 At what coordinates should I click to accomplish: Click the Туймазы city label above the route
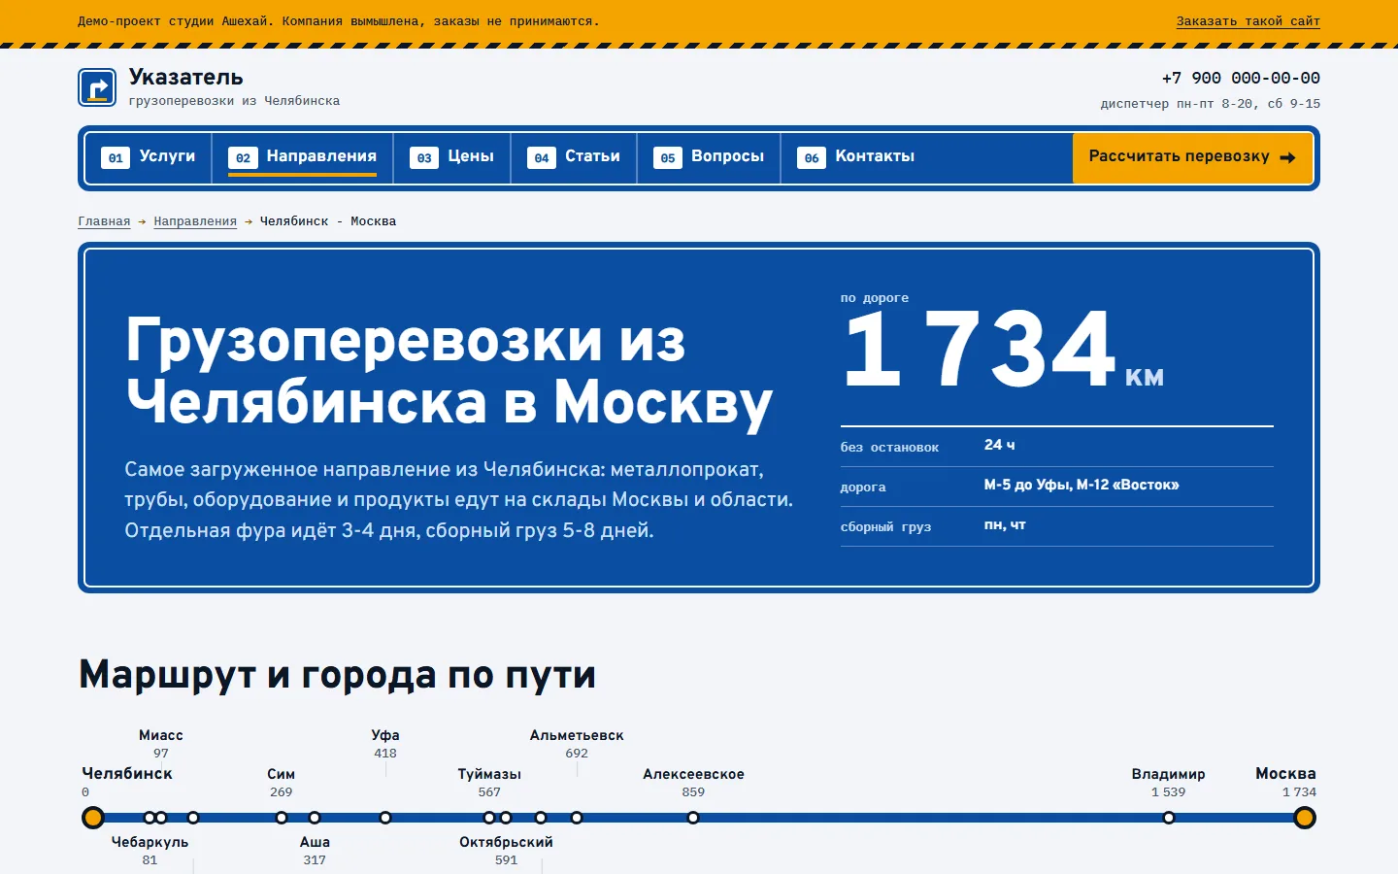click(489, 774)
